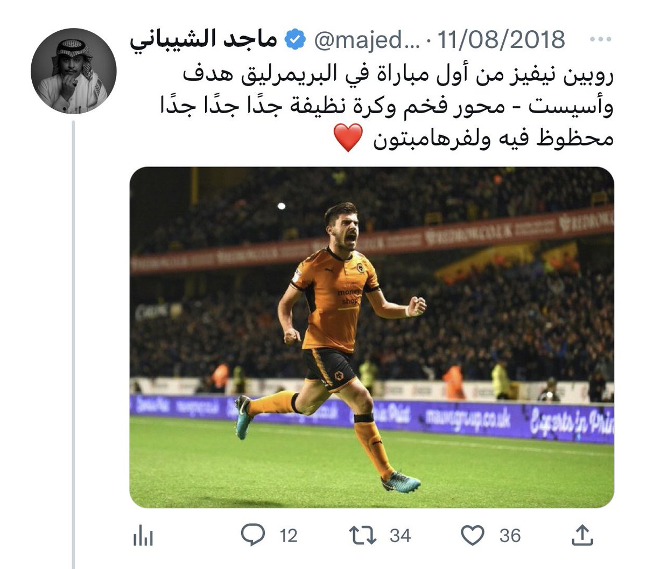
Task: Open the attached football photo
Action: (372, 337)
